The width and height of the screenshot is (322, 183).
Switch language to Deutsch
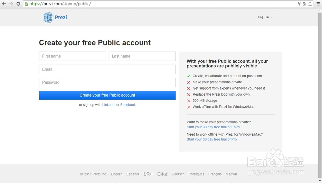(x=178, y=174)
